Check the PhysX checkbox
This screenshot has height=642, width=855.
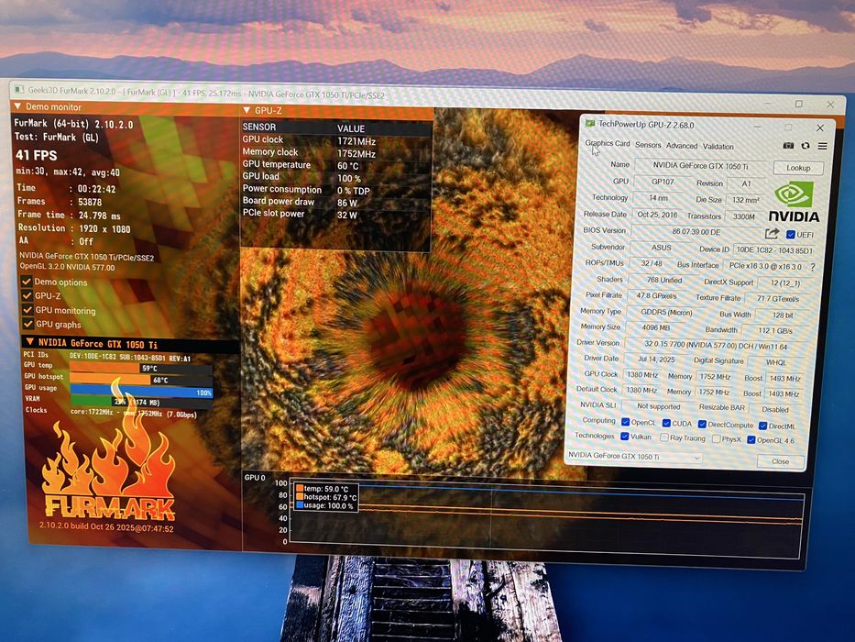pos(716,439)
